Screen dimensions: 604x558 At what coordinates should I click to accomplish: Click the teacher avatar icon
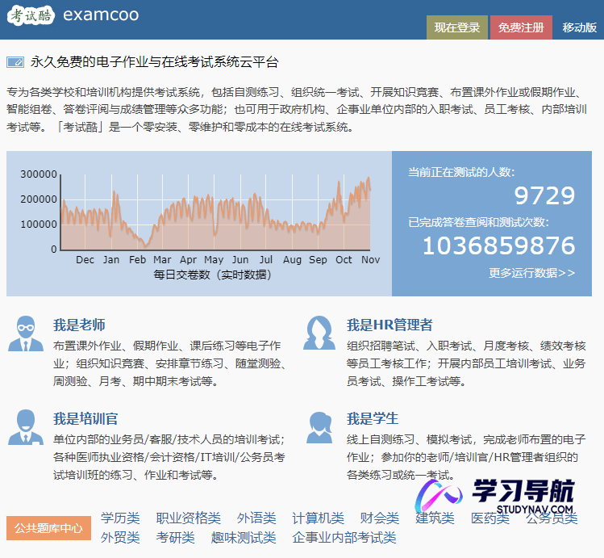click(x=26, y=334)
